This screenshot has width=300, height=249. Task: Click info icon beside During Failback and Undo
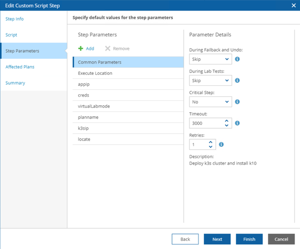point(237,59)
